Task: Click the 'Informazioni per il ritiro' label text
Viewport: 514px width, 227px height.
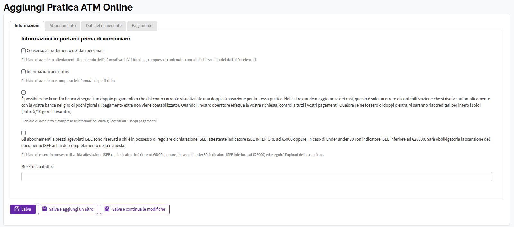Action: pos(48,72)
